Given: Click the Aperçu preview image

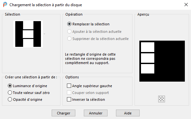Looking at the screenshot, I should coord(162,61).
